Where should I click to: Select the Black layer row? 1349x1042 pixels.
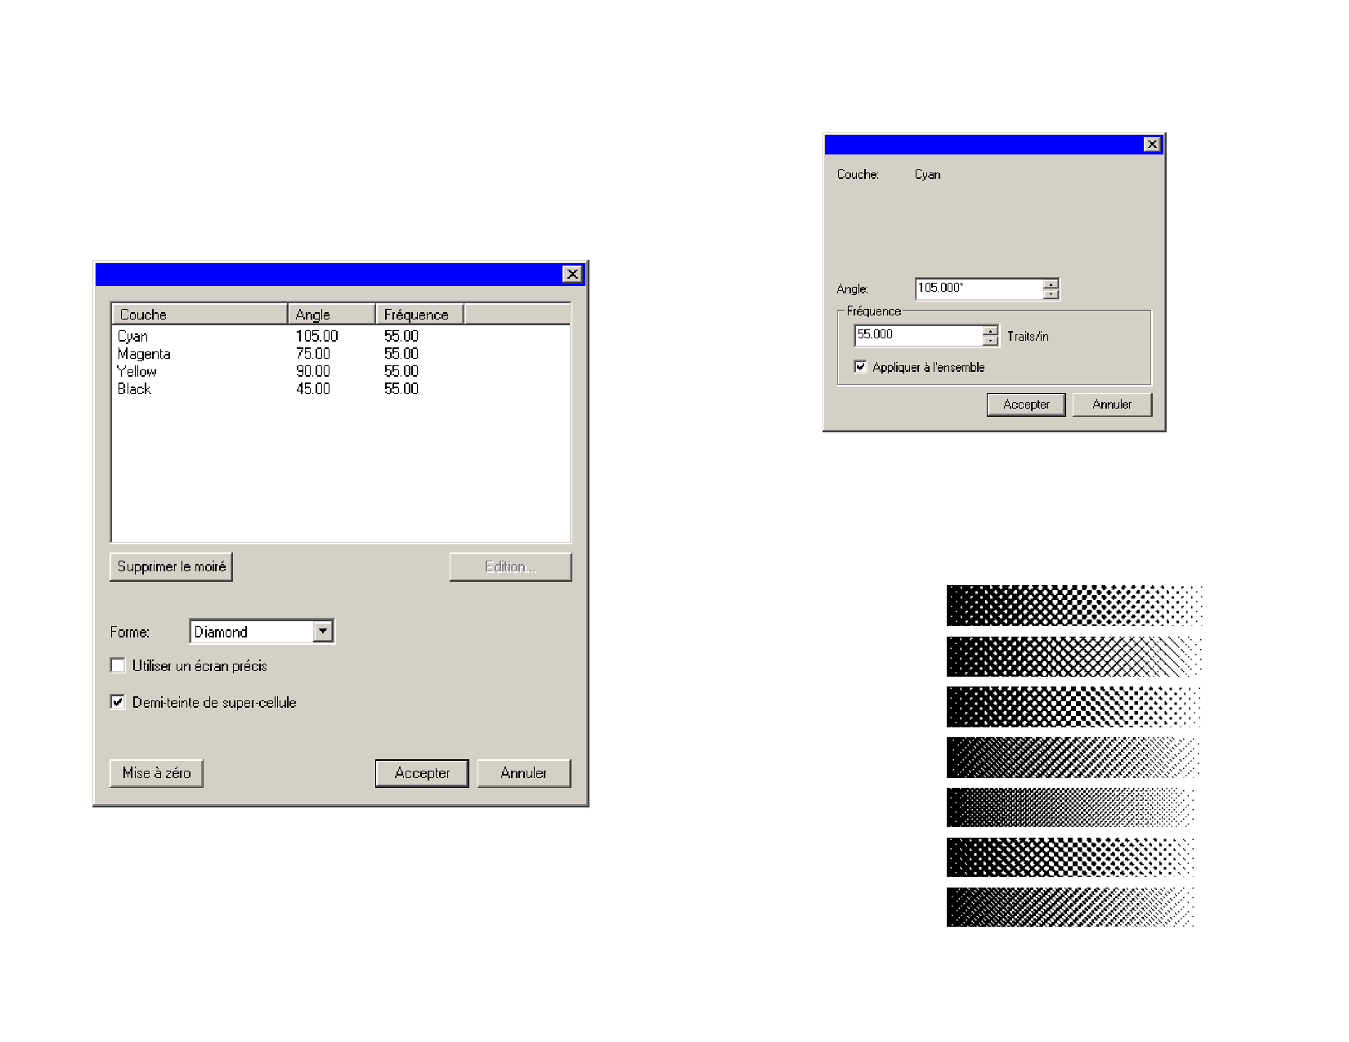pos(134,389)
